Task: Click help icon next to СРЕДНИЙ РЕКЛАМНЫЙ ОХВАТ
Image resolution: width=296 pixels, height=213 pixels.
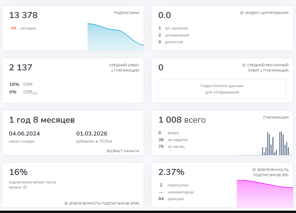Action: (x=244, y=65)
